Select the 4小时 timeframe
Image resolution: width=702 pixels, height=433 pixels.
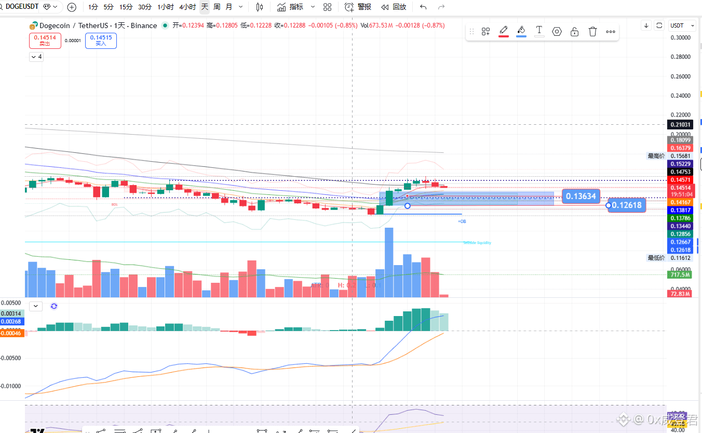pos(187,7)
